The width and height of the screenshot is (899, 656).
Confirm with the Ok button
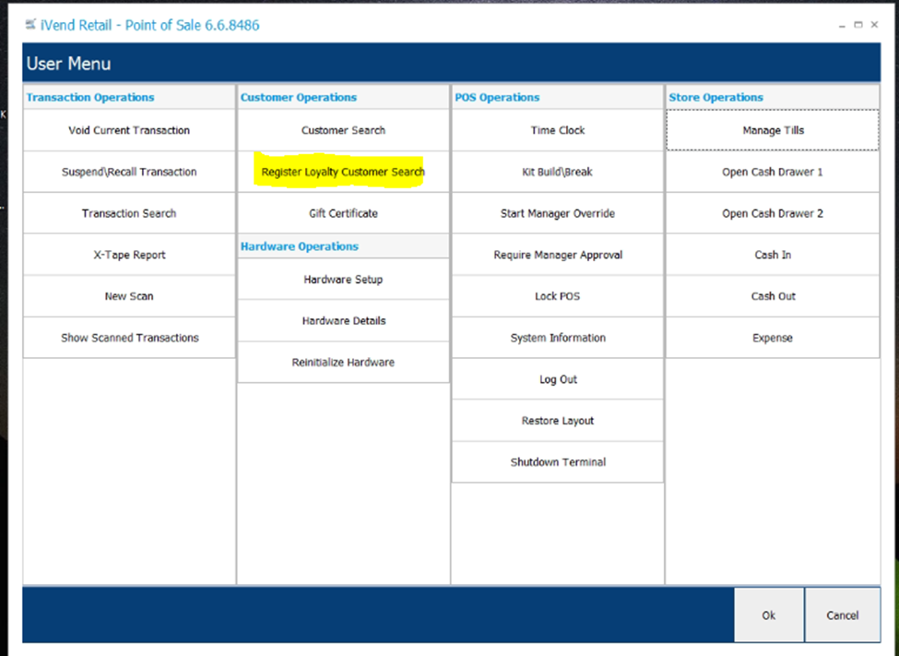click(x=769, y=614)
